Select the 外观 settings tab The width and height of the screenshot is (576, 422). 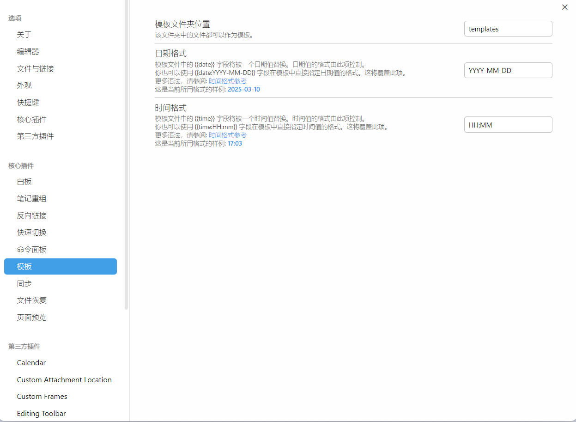(24, 86)
